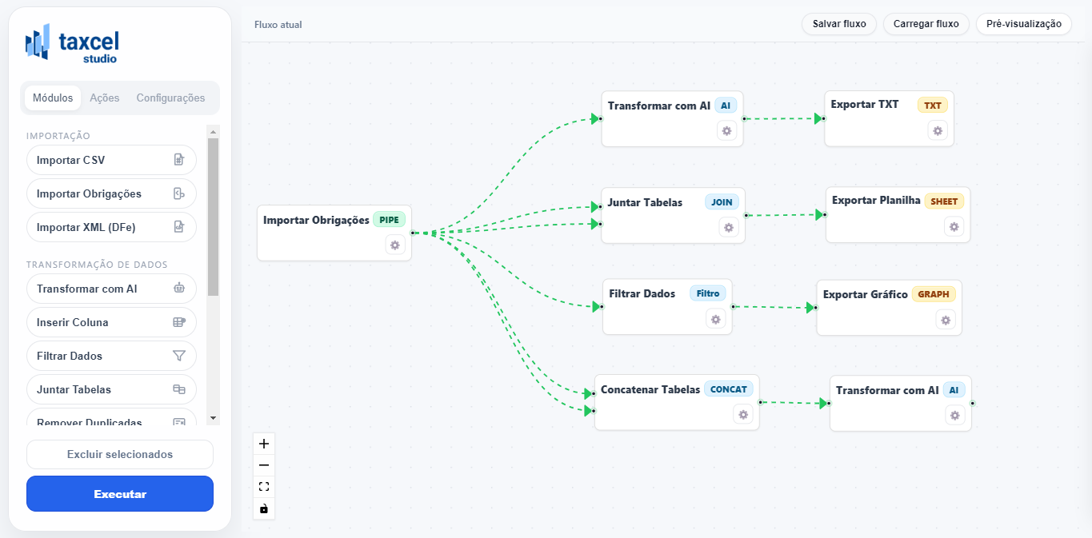This screenshot has height=538, width=1092.
Task: Zoom out of the flow canvas
Action: coord(264,465)
